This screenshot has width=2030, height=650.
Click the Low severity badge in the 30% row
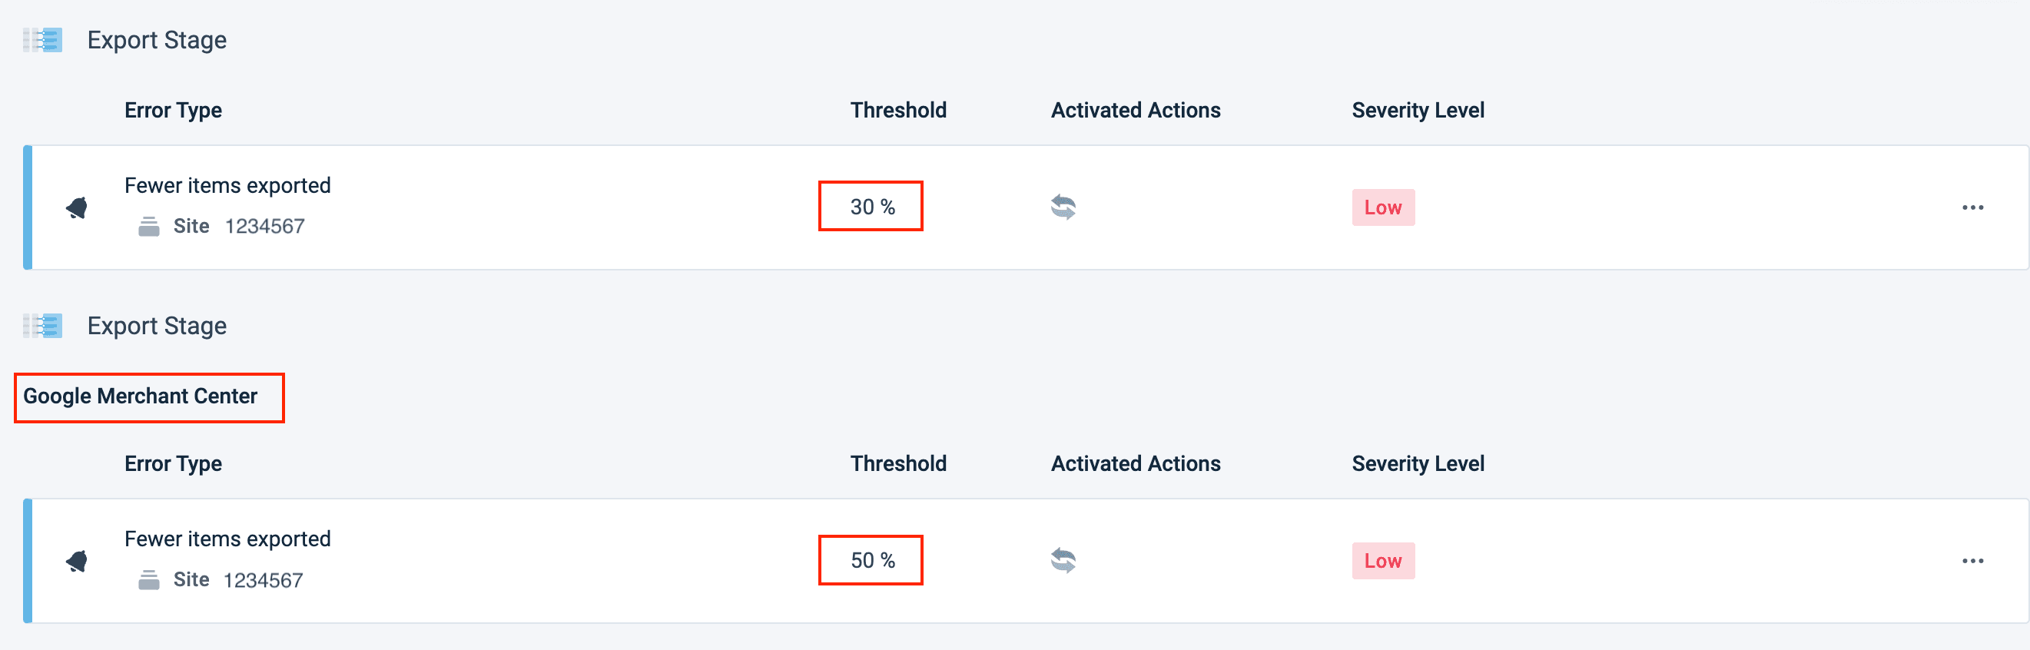(1383, 208)
